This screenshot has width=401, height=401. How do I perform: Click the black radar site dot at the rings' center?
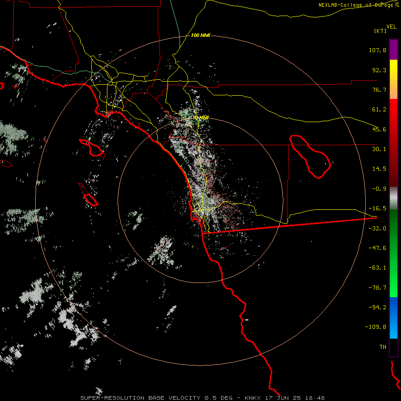[209, 195]
